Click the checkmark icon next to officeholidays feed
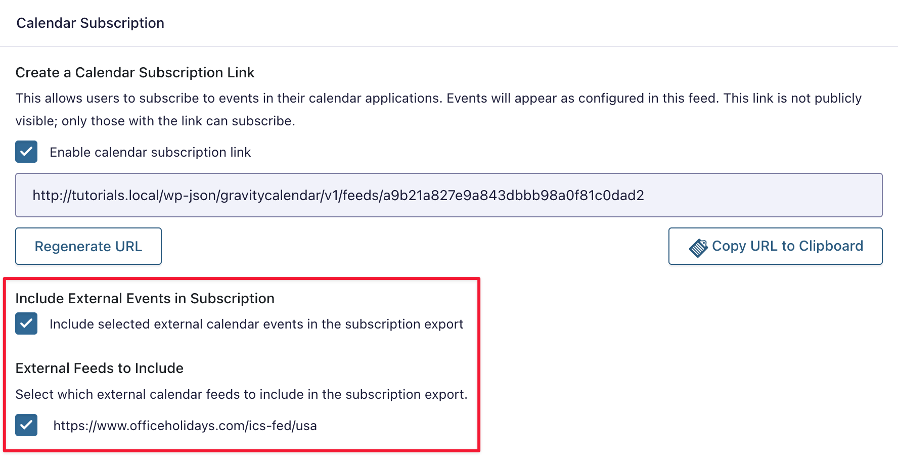 [x=26, y=426]
